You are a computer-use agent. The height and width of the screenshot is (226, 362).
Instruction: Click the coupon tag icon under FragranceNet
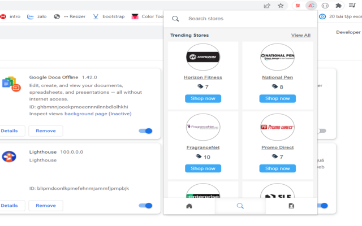tap(199, 157)
